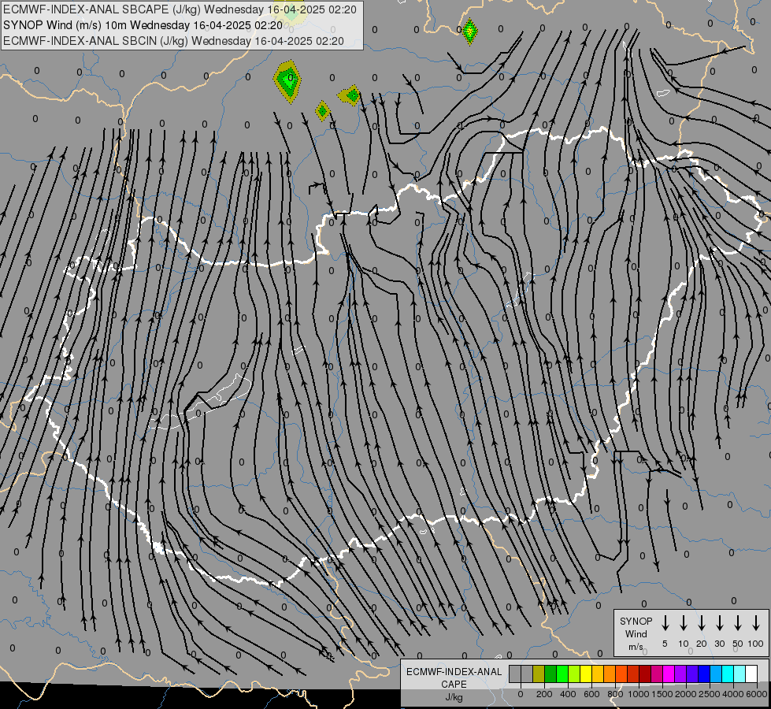Screen dimensions: 771x709
Task: Click the wind legend arrow labeled 50
Action: coord(738,623)
